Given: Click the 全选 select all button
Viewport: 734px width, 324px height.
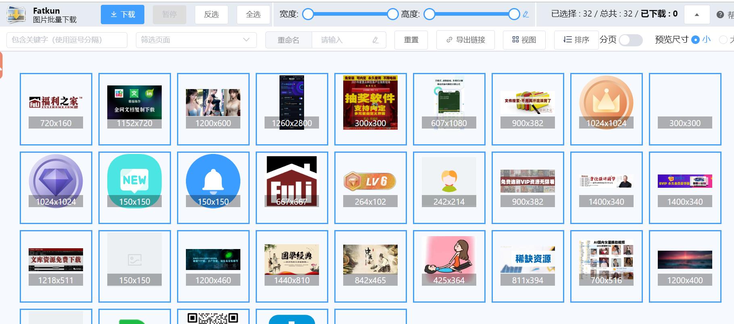Looking at the screenshot, I should point(253,15).
